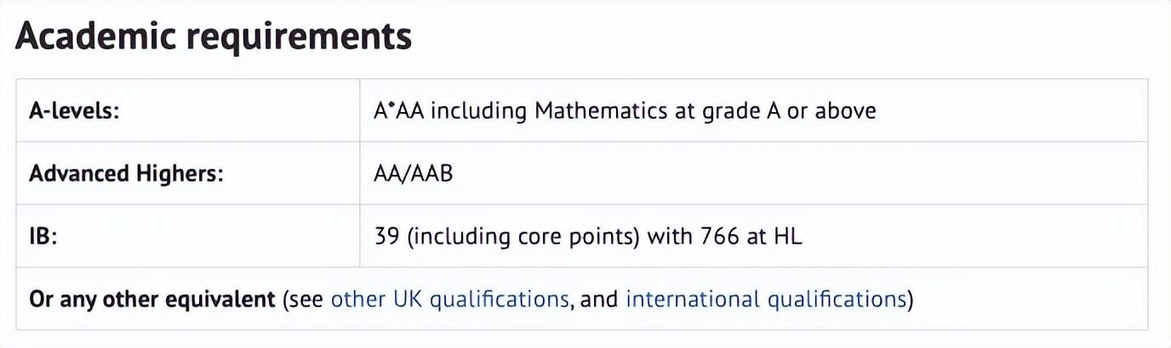The image size is (1171, 348).
Task: Click the AA/AAB grade text
Action: [414, 174]
